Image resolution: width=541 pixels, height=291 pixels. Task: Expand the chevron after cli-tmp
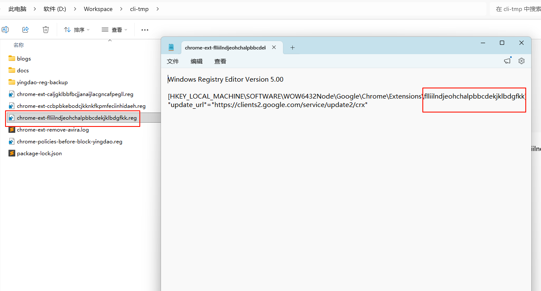click(x=158, y=9)
